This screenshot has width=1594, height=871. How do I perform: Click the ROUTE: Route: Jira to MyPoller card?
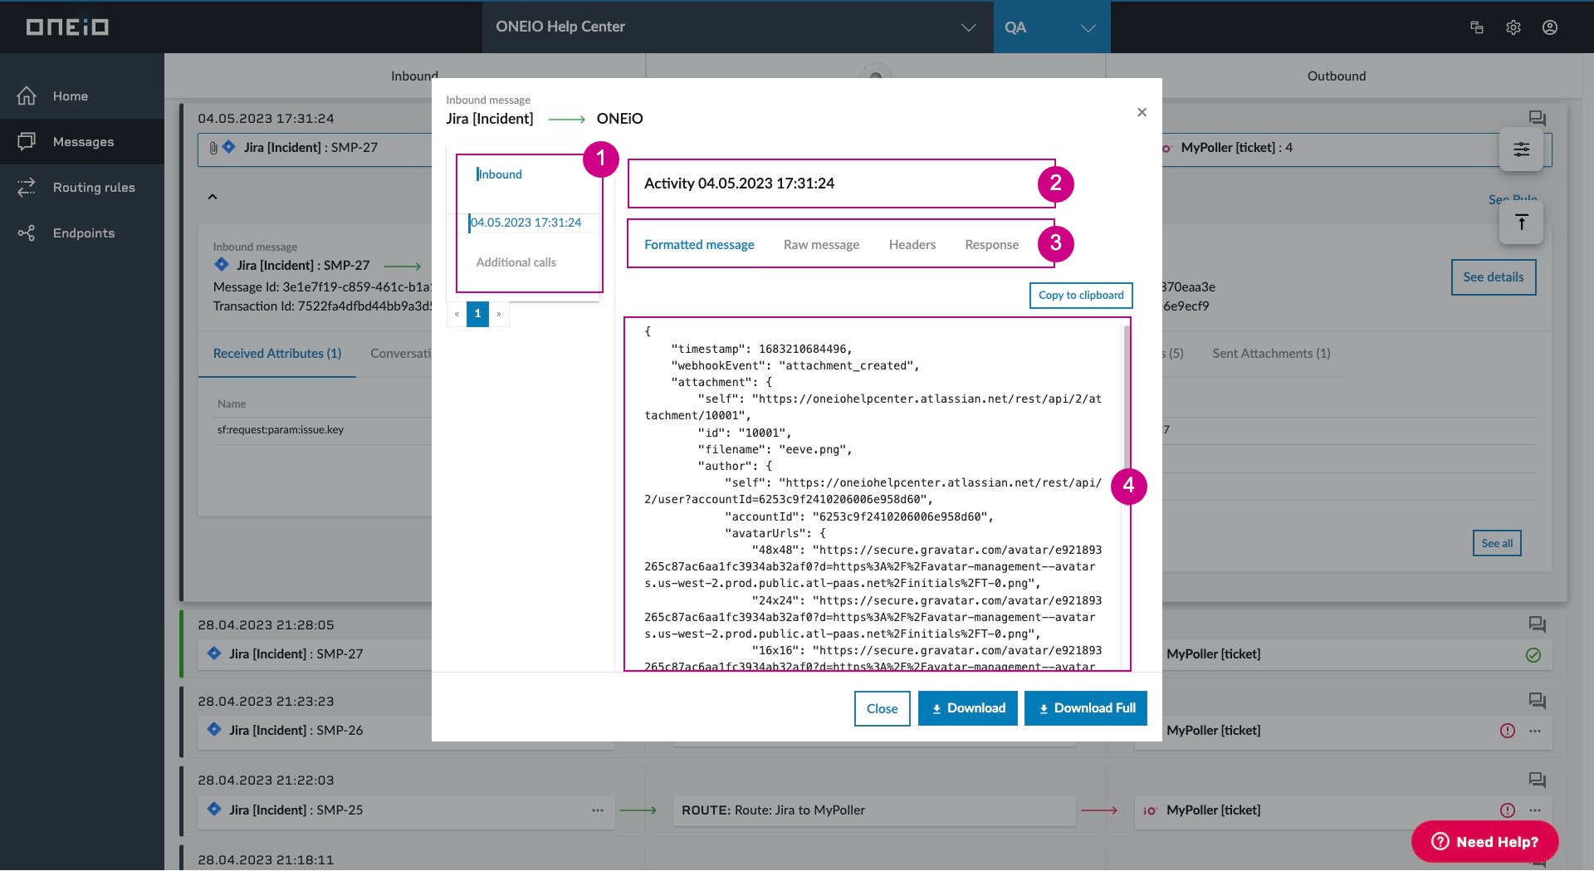pos(874,810)
